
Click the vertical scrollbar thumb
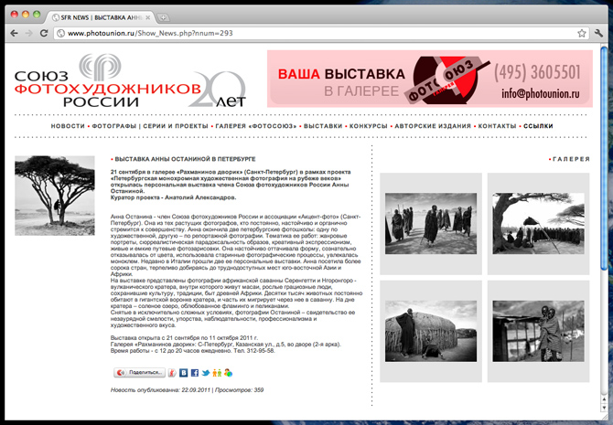[x=605, y=158]
